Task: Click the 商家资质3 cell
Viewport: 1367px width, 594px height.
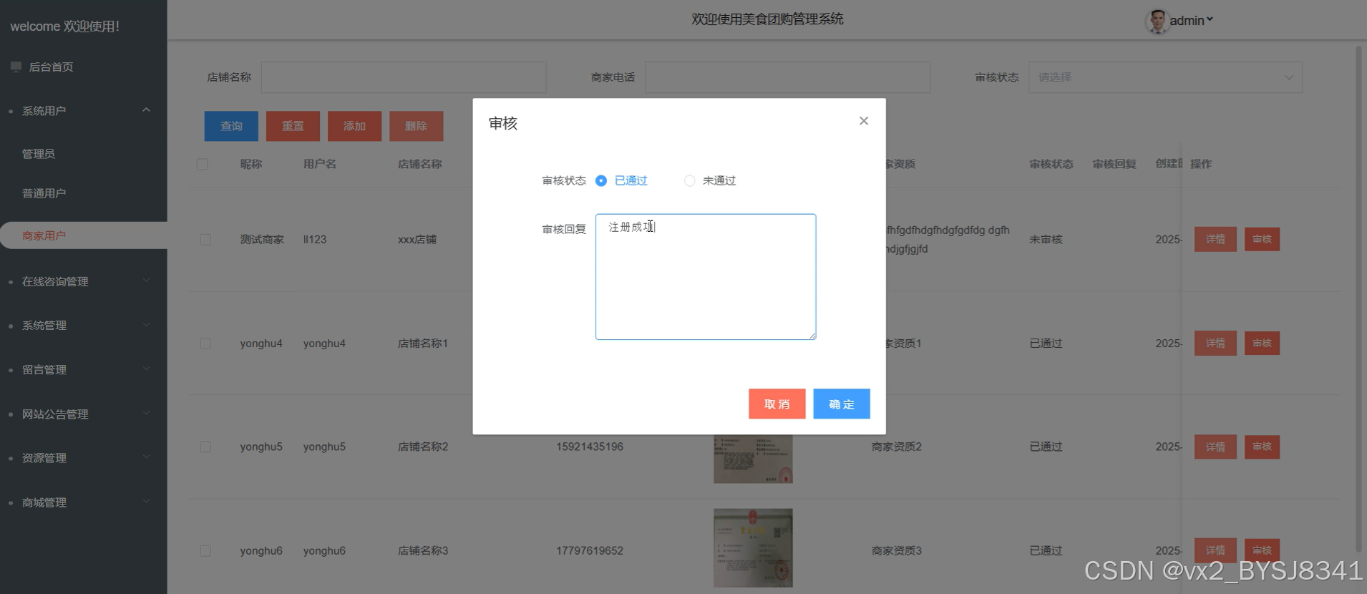Action: coord(897,550)
